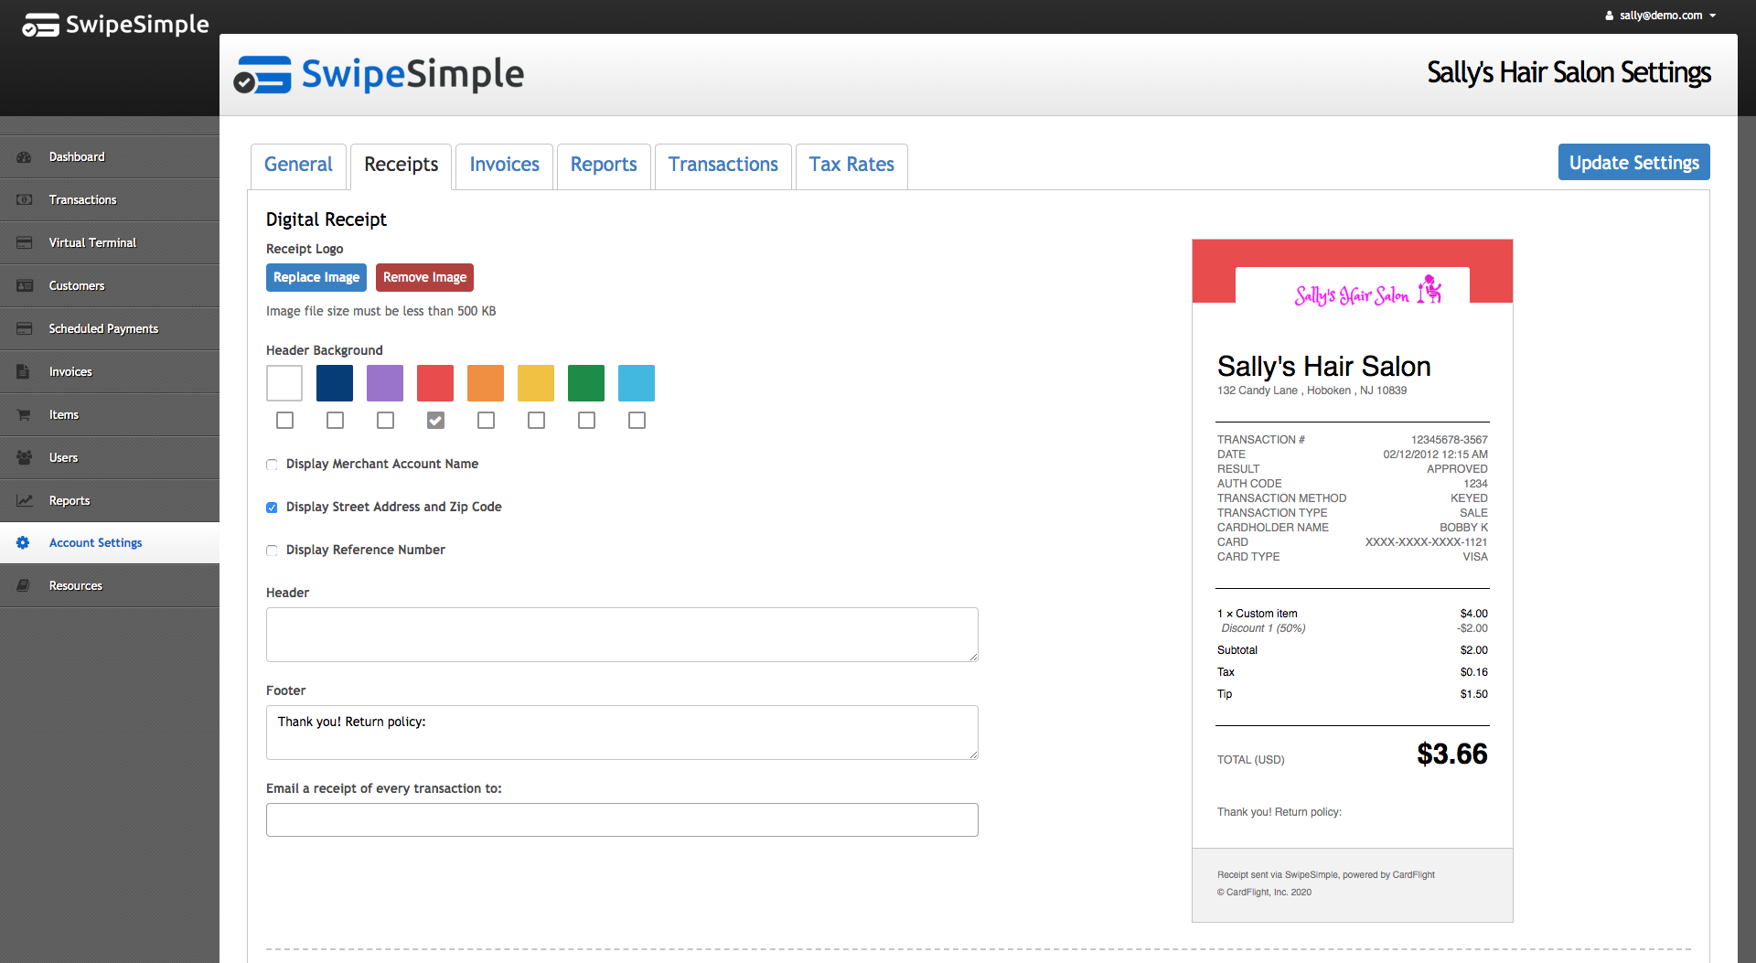Open Resources label in the sidebar

[76, 586]
